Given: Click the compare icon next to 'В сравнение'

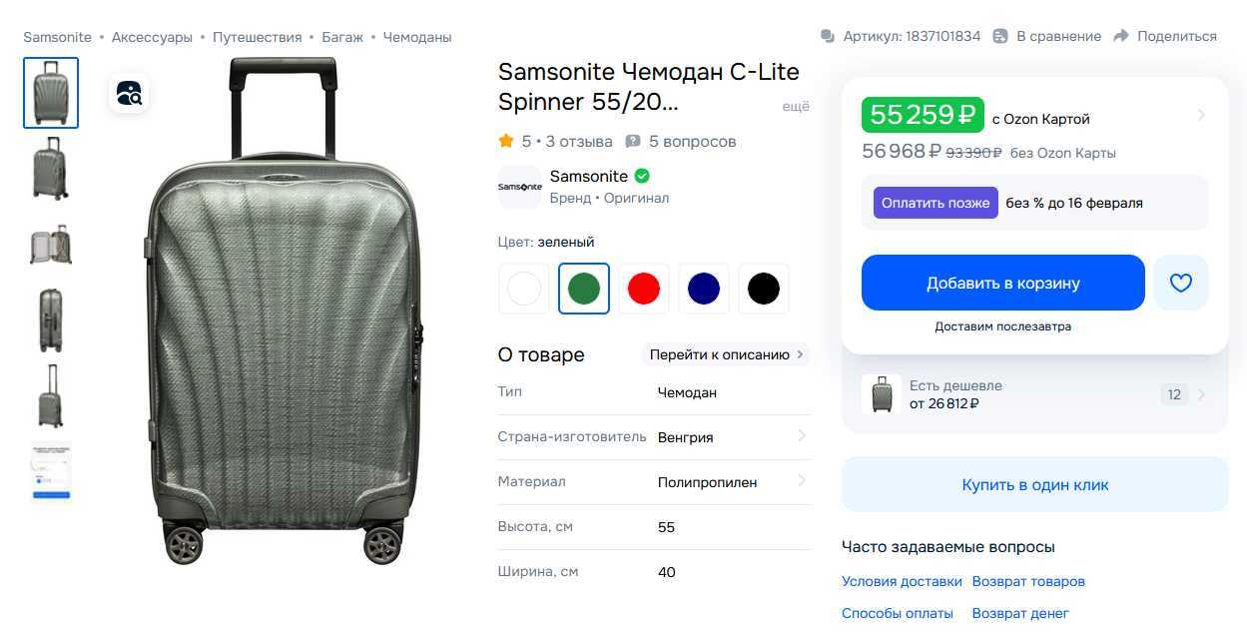Looking at the screenshot, I should coord(1001,36).
